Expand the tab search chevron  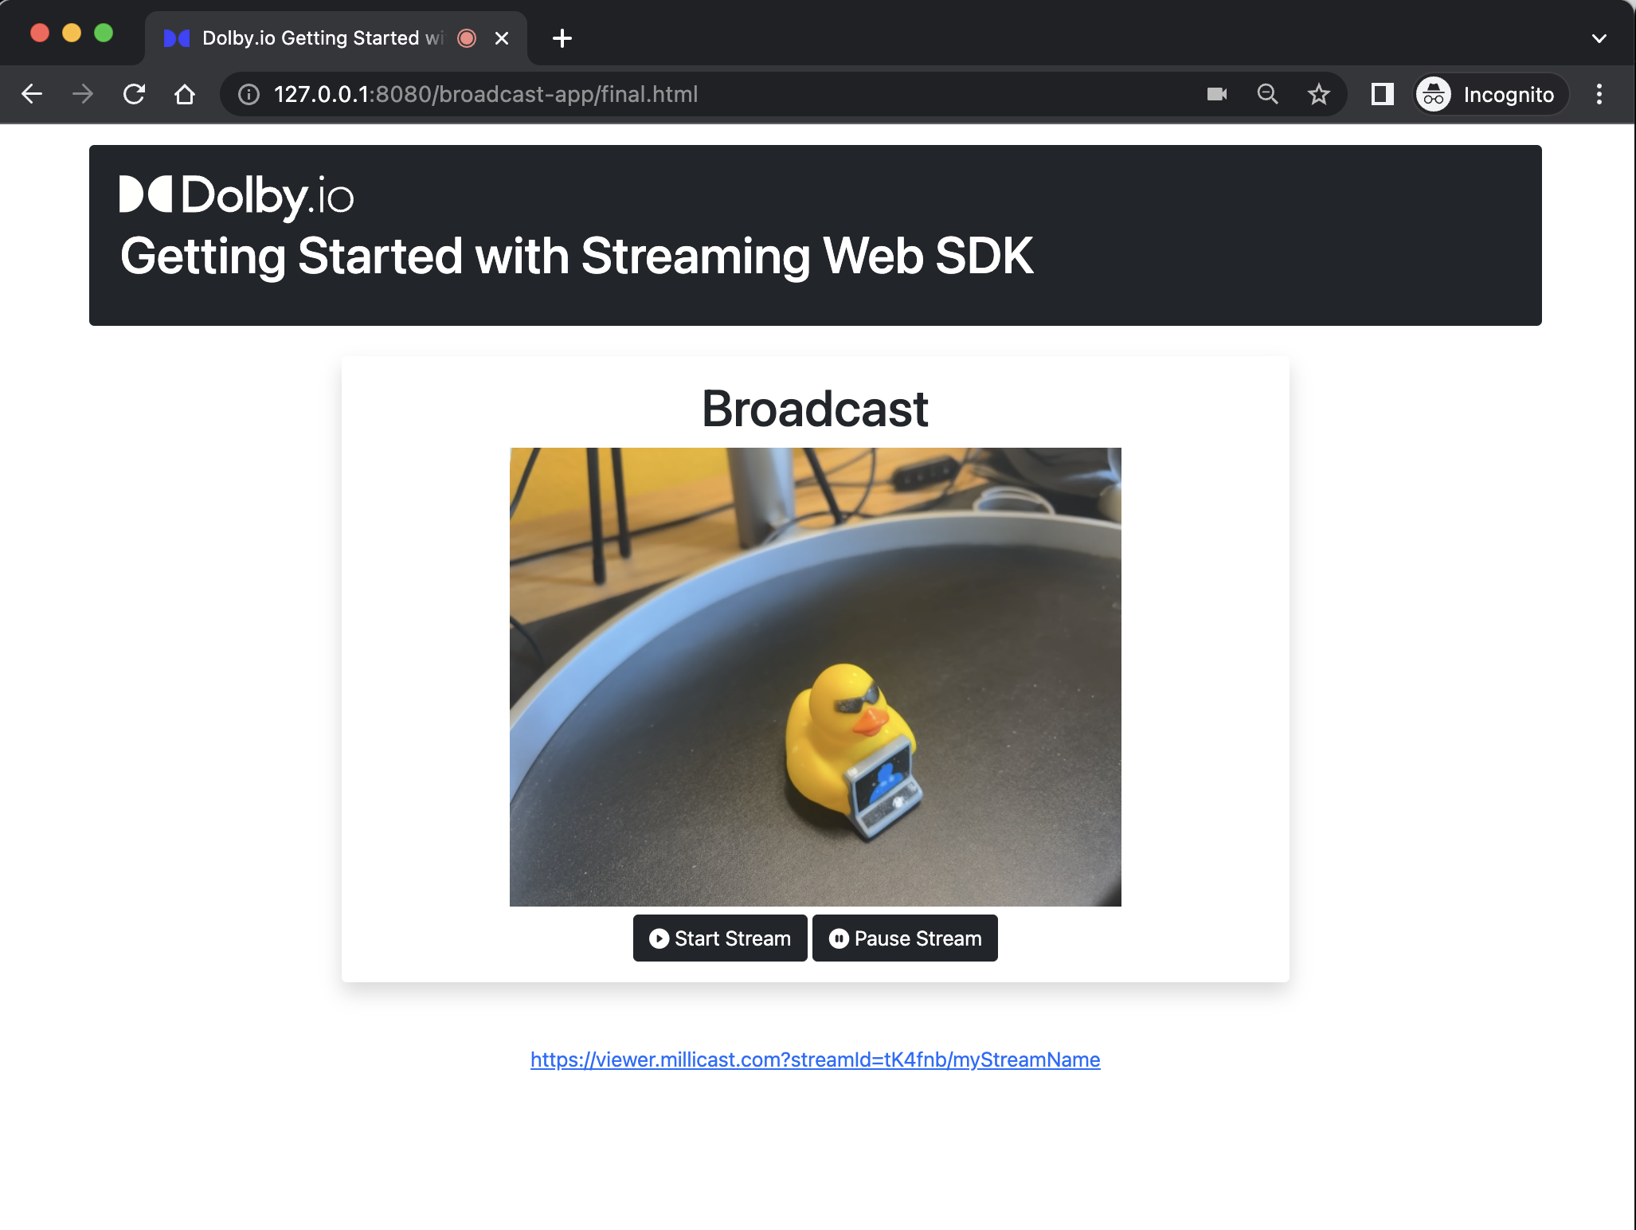[x=1599, y=38]
